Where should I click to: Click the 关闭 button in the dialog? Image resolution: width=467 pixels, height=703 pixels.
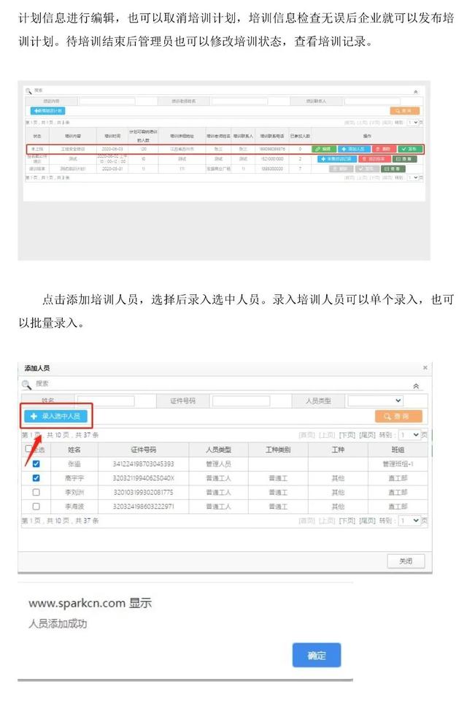click(405, 561)
